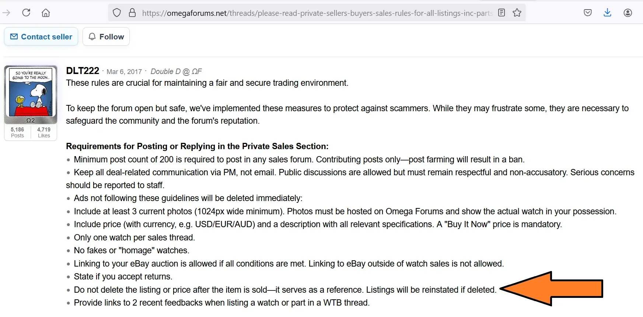
Task: Click the site security padlock icon
Action: click(132, 13)
